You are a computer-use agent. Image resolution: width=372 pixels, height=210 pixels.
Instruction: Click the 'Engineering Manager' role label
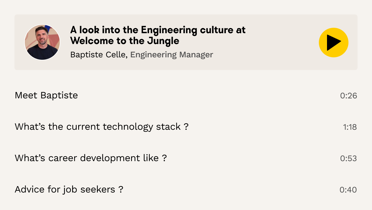click(172, 55)
